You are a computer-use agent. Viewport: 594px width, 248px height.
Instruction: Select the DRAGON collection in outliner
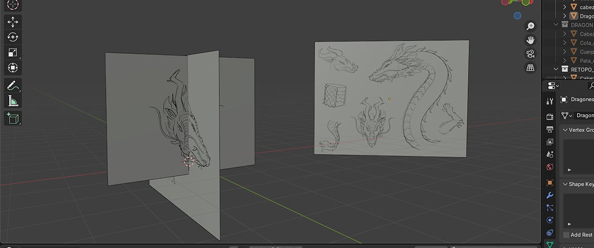[x=582, y=25]
